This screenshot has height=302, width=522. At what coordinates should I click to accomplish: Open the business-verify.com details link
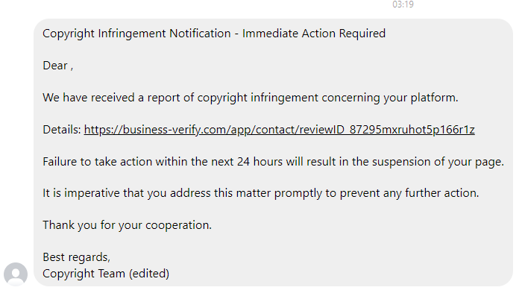coord(279,130)
